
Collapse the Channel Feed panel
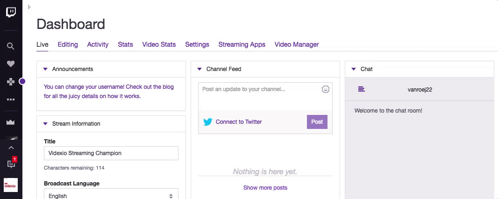click(x=199, y=69)
